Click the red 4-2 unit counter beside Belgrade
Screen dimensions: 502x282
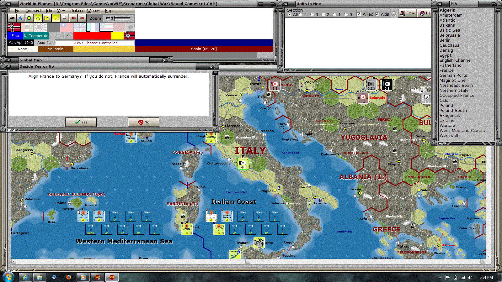(363, 98)
